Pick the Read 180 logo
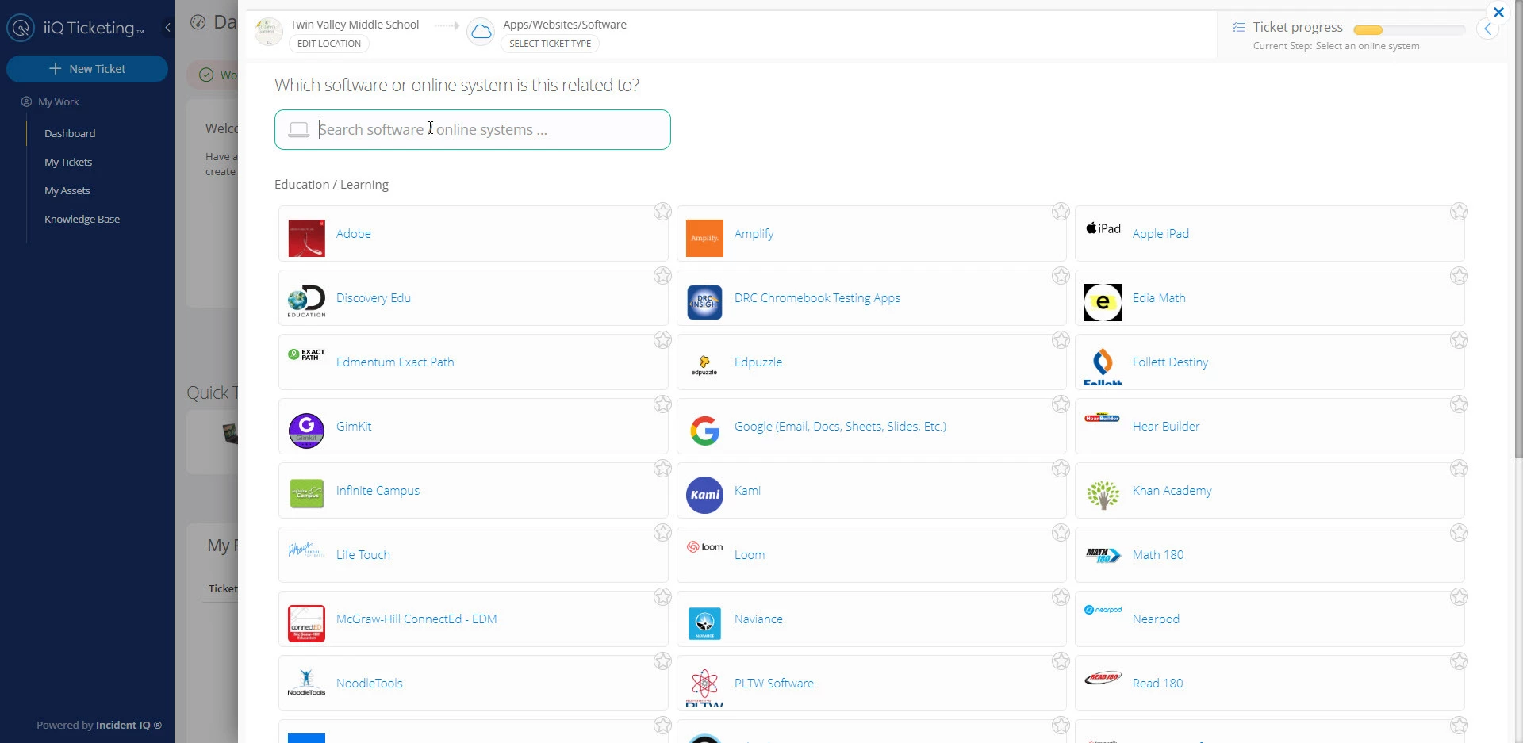 (x=1103, y=677)
